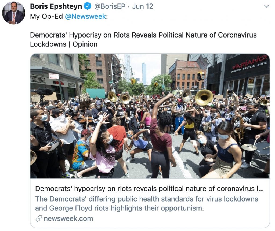
Task: Open the protest crowd photo preview
Action: tap(150, 116)
